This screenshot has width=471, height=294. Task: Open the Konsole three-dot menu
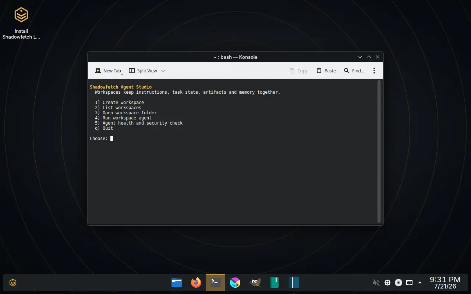click(374, 71)
